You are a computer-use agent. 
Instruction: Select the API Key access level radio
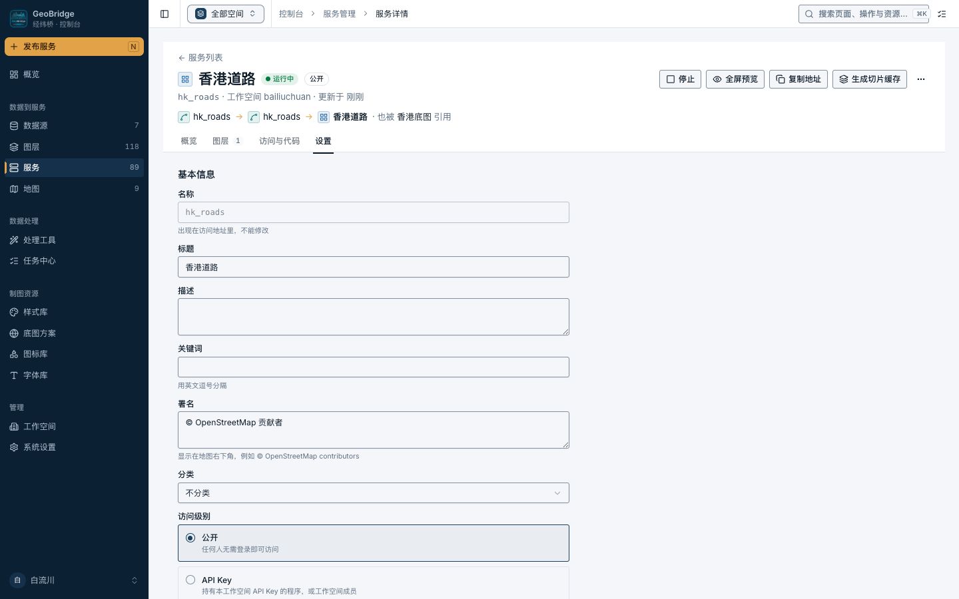point(190,580)
